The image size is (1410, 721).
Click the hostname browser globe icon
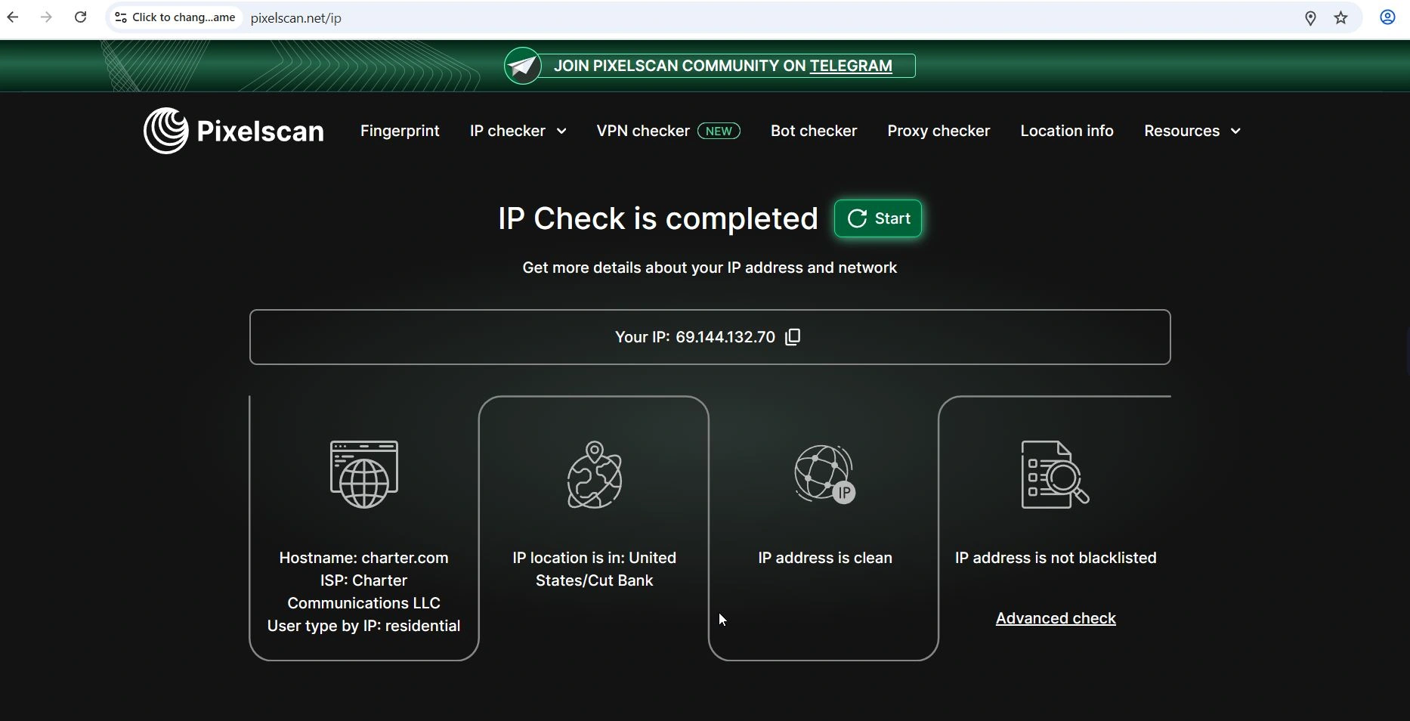(364, 475)
